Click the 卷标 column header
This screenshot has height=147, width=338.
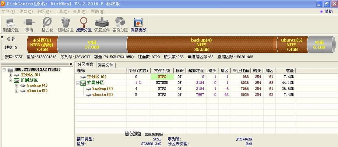pos(101,71)
